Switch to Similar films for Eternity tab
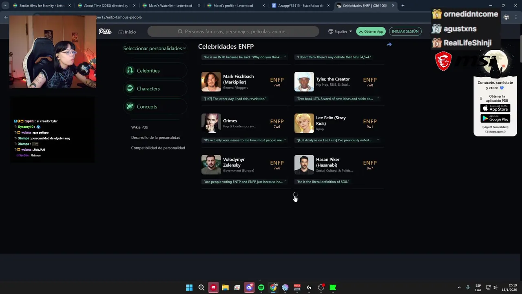Image resolution: width=522 pixels, height=294 pixels. [x=41, y=6]
